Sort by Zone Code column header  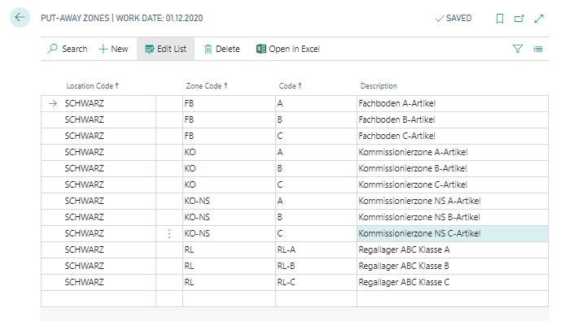[207, 85]
